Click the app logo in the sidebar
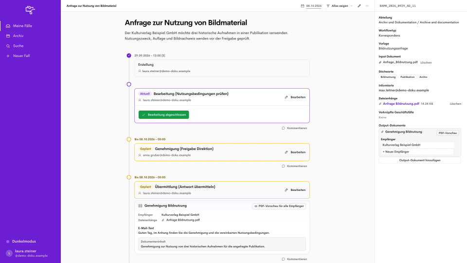The height and width of the screenshot is (263, 467). (30, 10)
